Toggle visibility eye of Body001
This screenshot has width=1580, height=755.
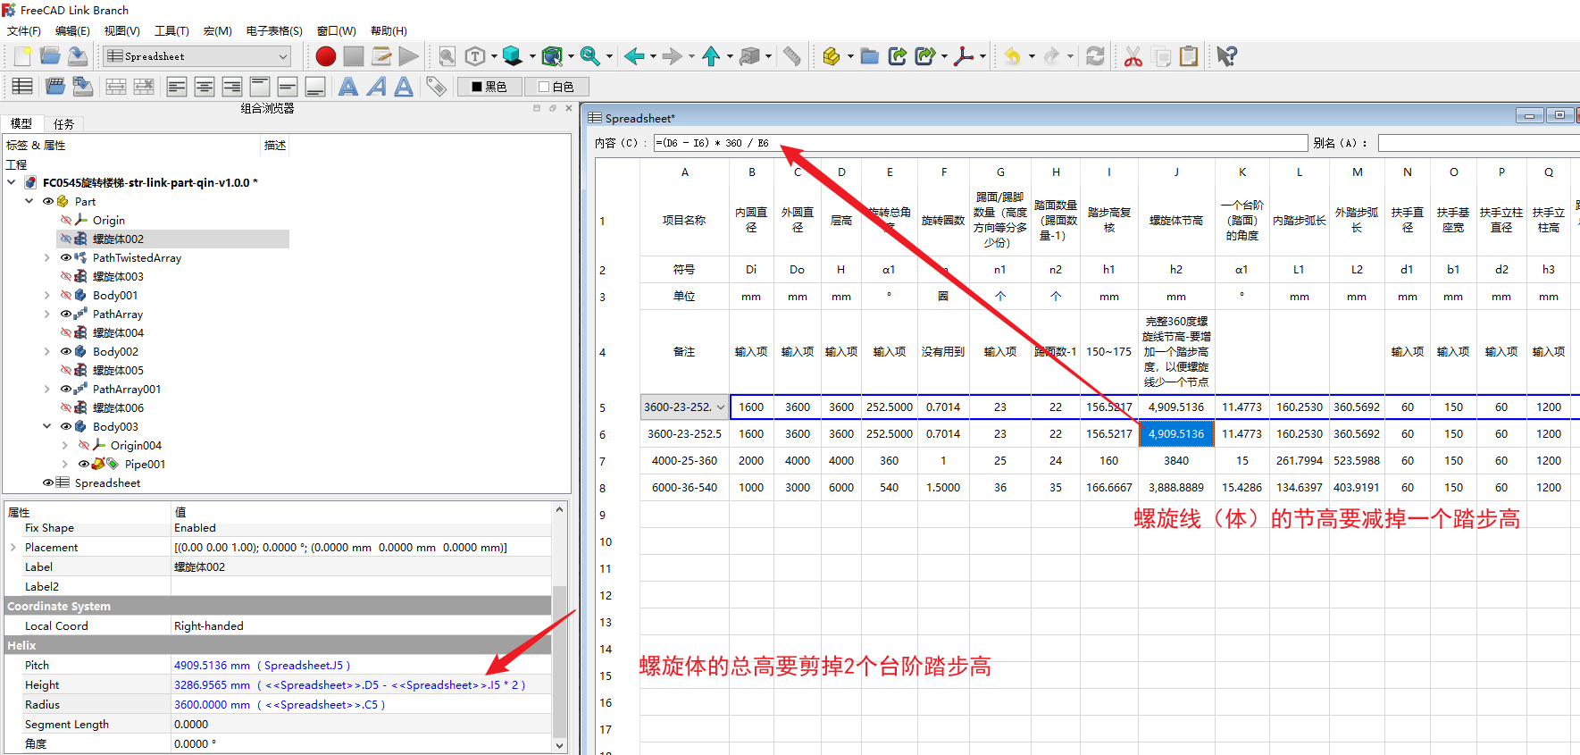coord(66,295)
